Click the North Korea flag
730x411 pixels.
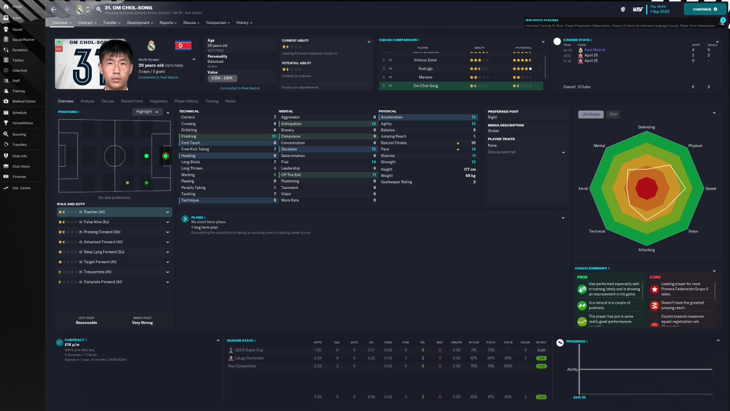(183, 46)
